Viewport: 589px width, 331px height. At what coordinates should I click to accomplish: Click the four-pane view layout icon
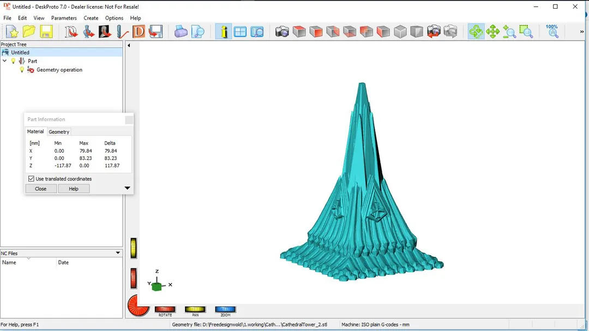240,32
